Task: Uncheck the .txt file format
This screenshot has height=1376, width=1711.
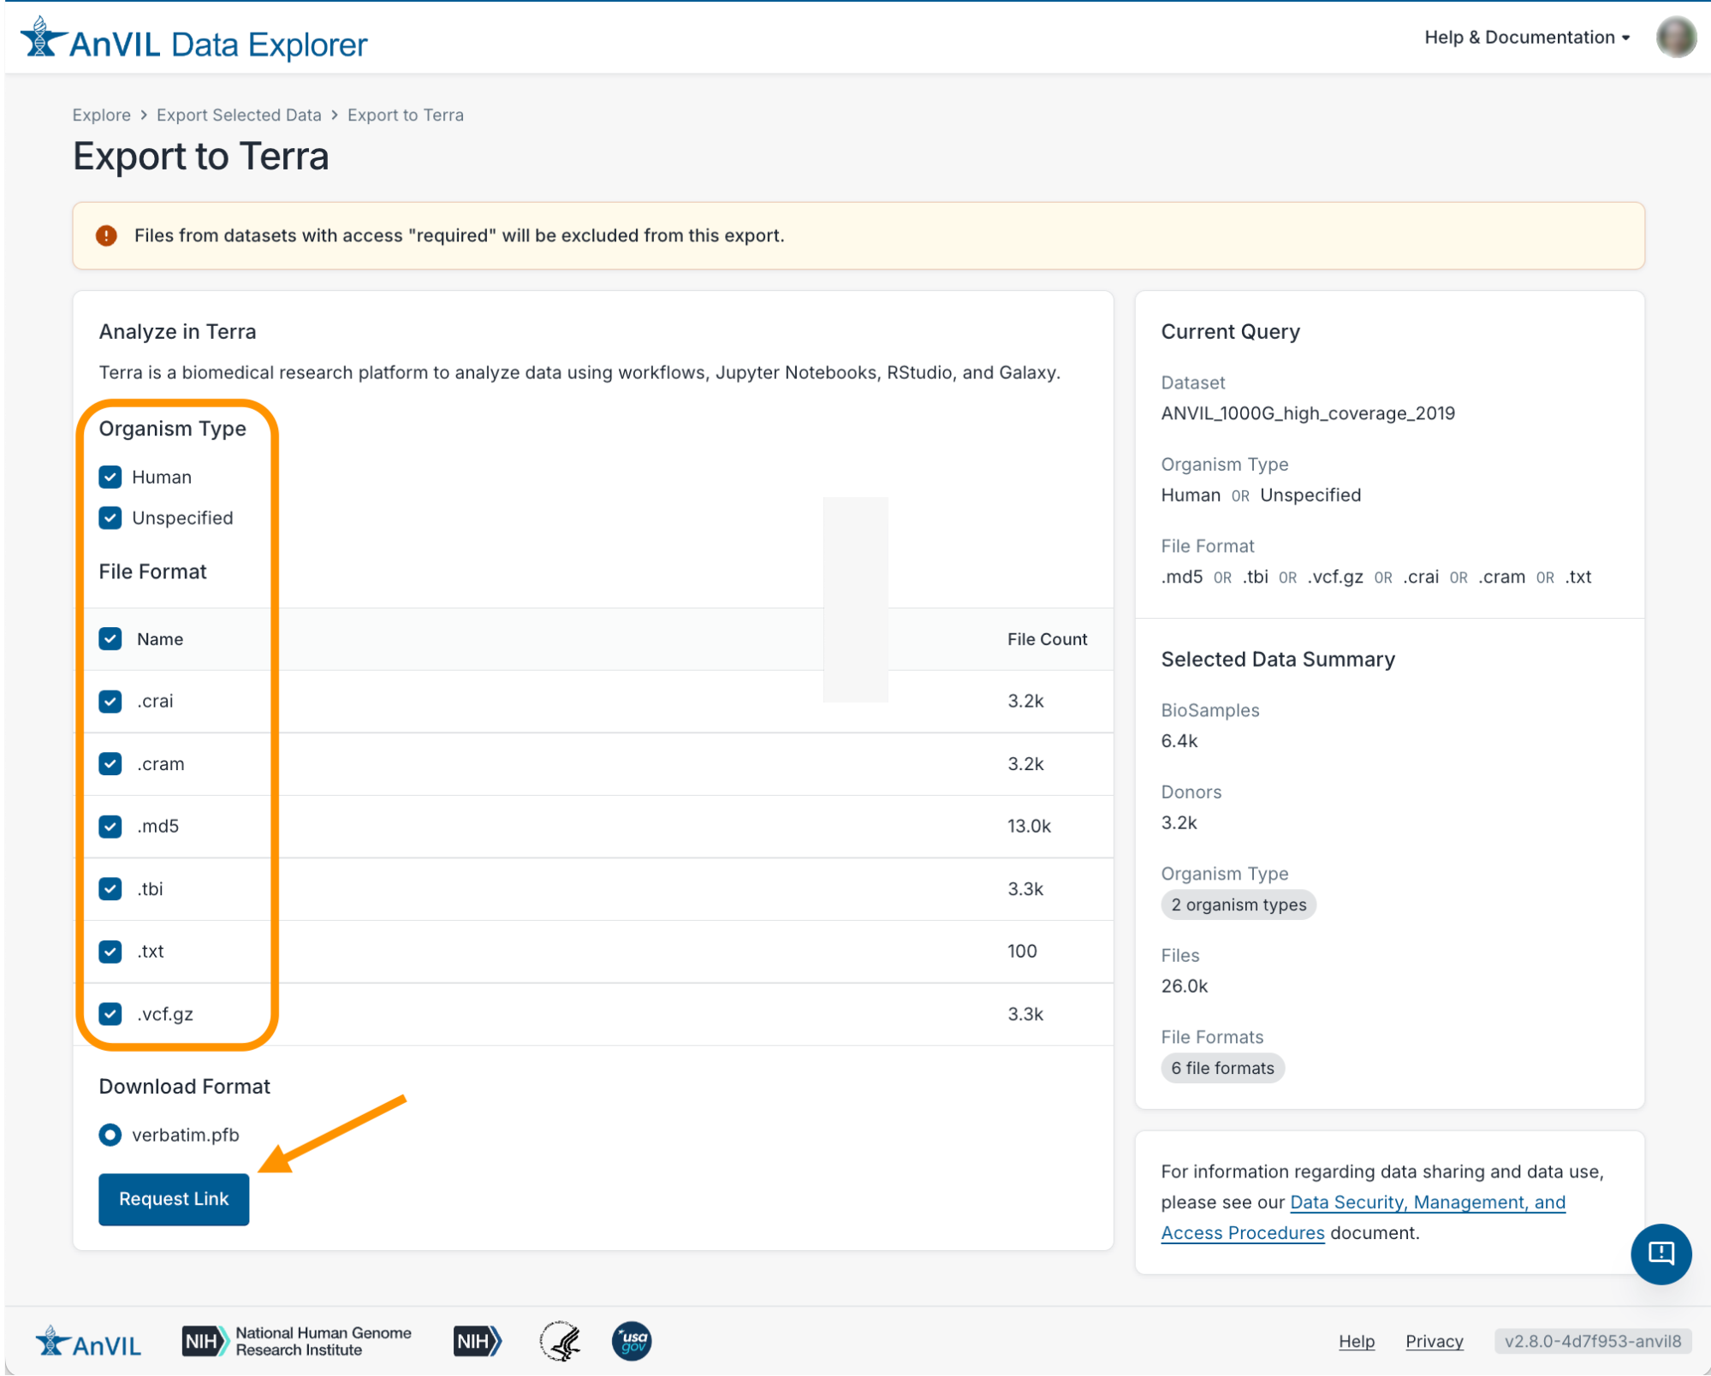Action: tap(110, 951)
